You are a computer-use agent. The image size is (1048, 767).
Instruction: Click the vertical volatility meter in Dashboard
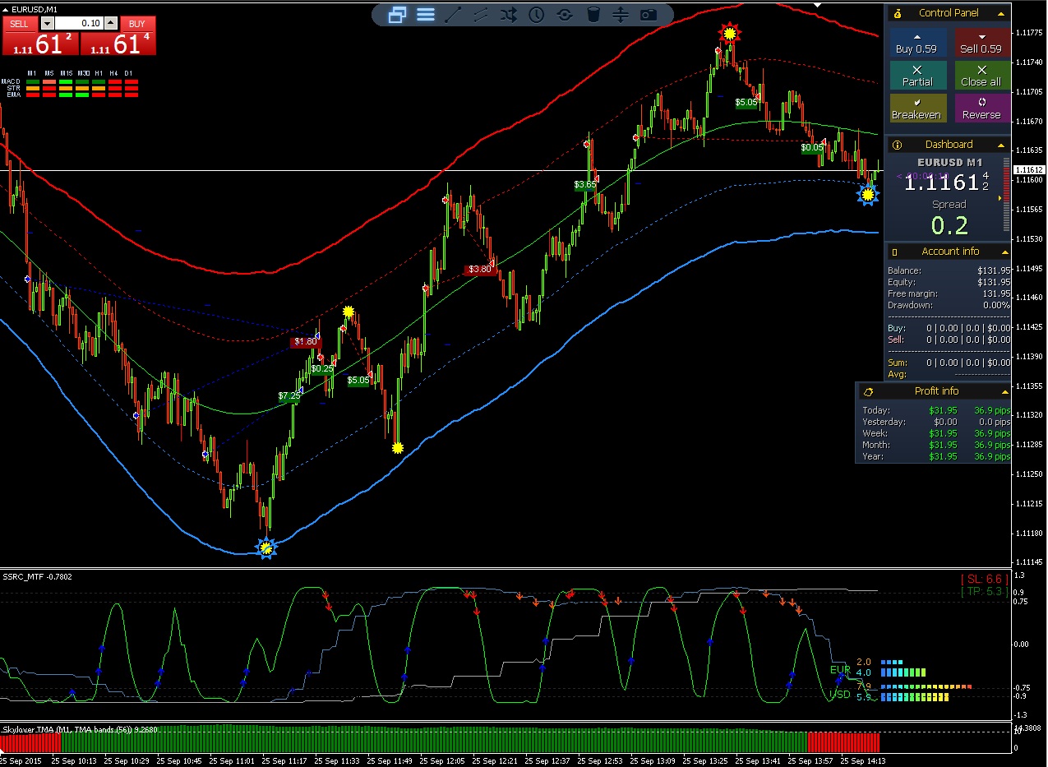point(1007,194)
